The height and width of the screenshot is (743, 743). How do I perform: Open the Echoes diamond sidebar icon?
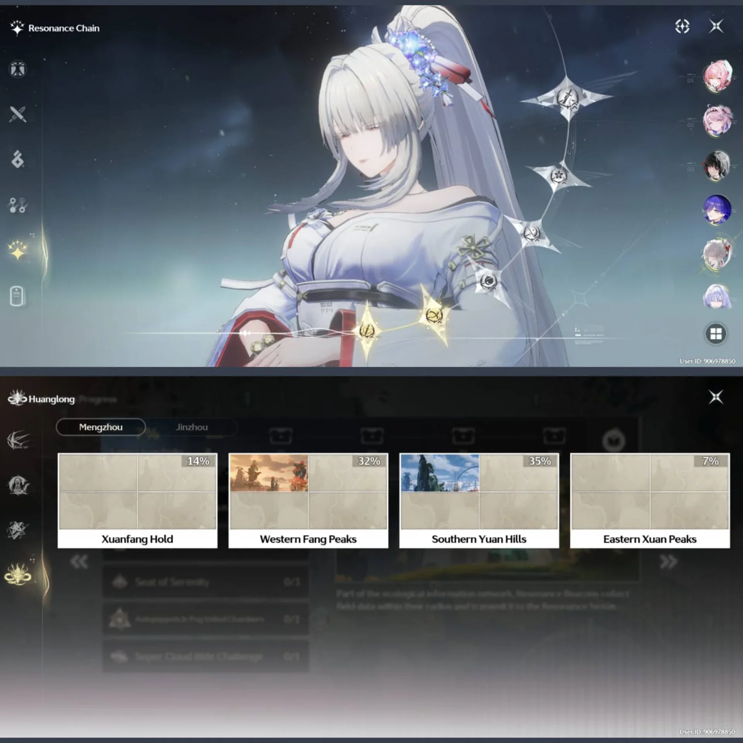pyautogui.click(x=18, y=159)
